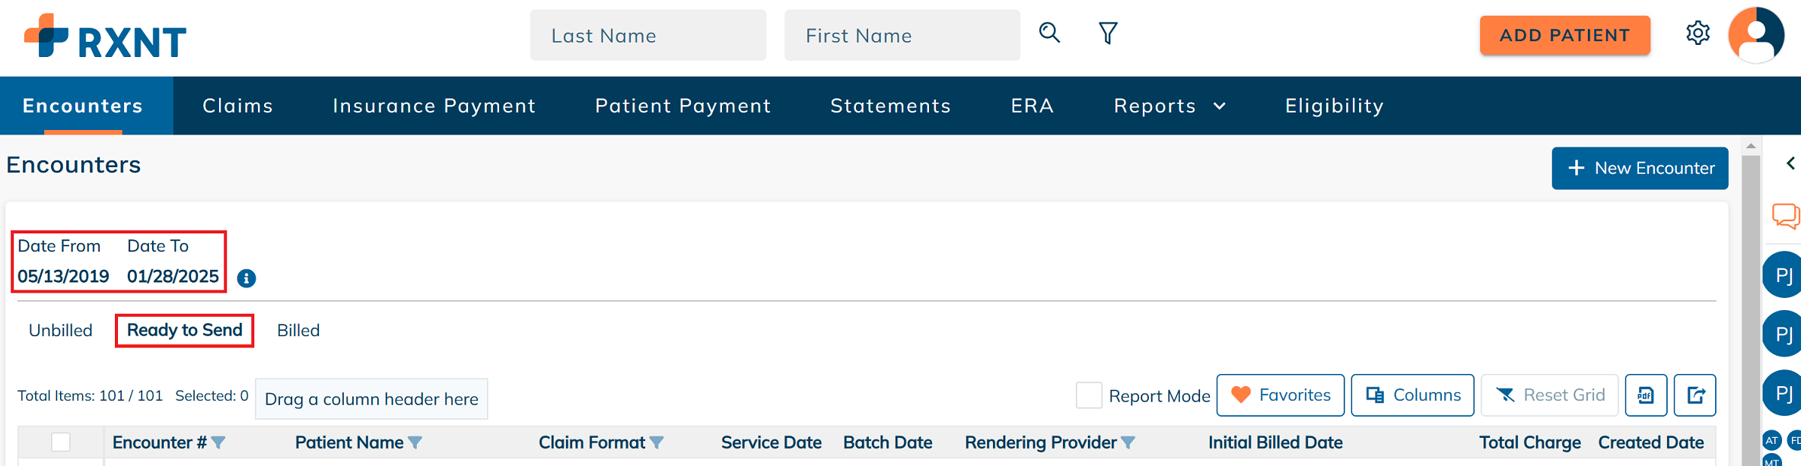Screen dimensions: 1801x466
Task: Switch to the Billed tab
Action: (298, 331)
